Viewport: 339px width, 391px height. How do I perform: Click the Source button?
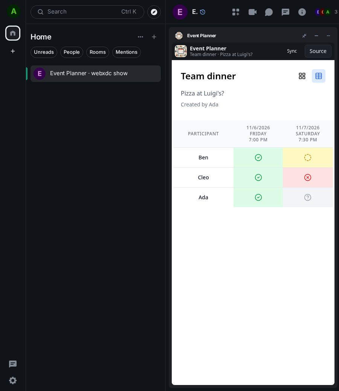318,51
